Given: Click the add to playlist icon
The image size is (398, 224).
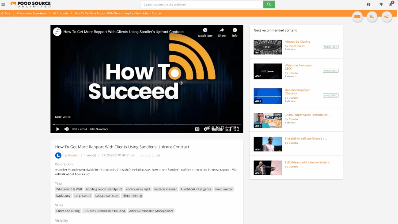Looking at the screenshot, I should coord(372,17).
